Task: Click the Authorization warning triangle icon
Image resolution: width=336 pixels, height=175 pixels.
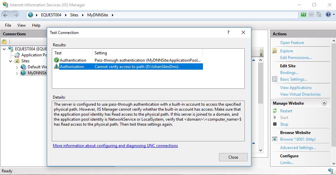Action: point(57,66)
